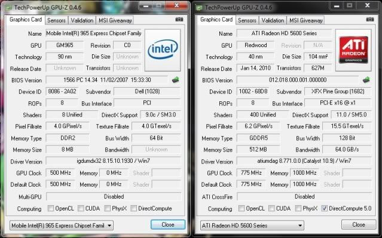Click Driver Version igdumdx32 8.15.10.1930 field
The width and height of the screenshot is (382, 238).
(x=113, y=161)
